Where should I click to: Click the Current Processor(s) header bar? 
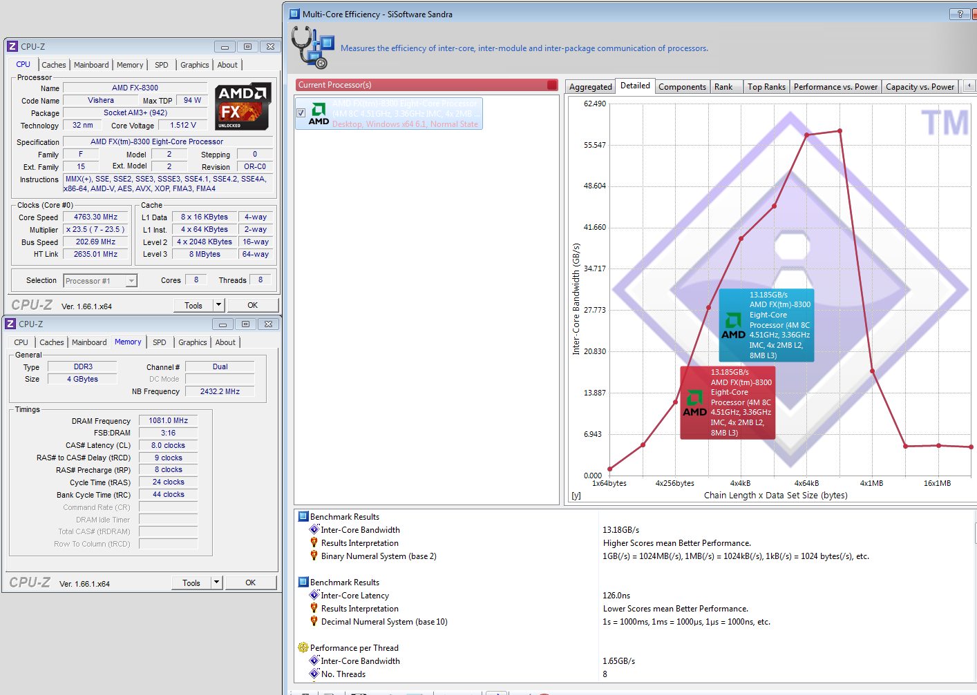point(427,85)
